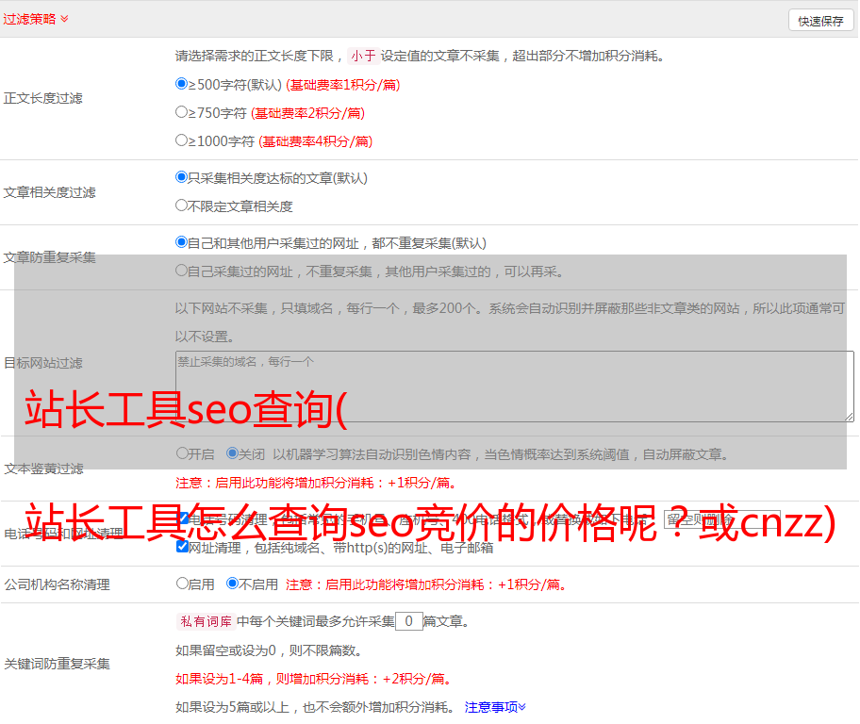Click the red 注意 note under 文本鉴黄过滤 options
The image size is (860, 724).
coord(316,483)
